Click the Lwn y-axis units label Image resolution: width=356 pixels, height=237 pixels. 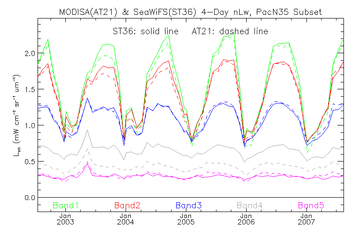17,115
